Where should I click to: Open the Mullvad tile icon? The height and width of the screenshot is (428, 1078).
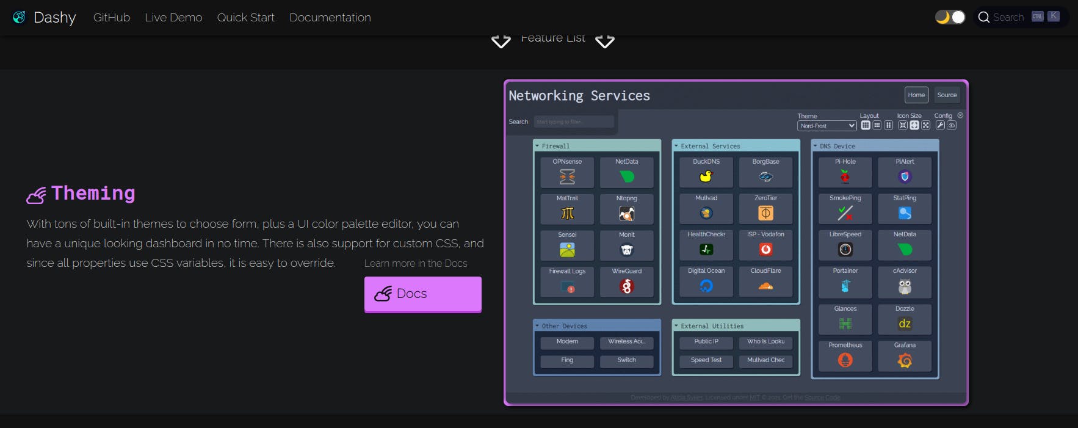[706, 213]
